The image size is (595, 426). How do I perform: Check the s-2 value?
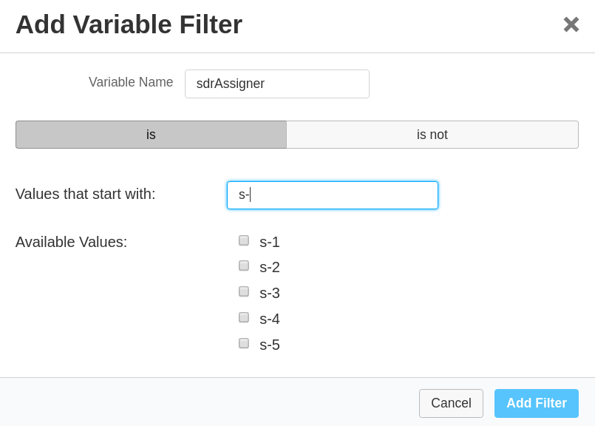click(243, 266)
